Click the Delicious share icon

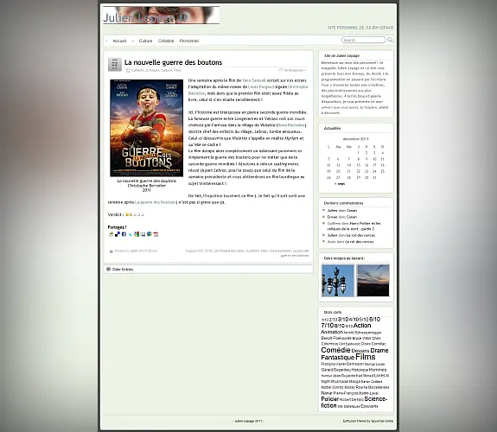coord(118,234)
